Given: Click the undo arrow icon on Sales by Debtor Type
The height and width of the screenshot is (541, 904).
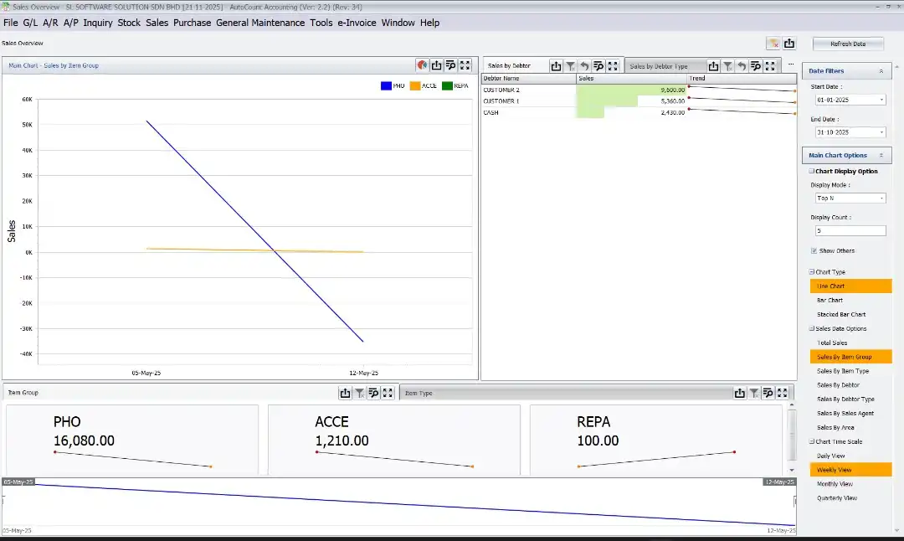Looking at the screenshot, I should 742,65.
